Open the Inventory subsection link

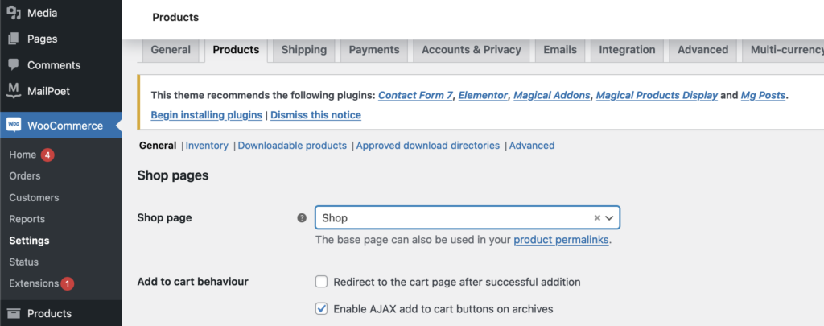207,146
